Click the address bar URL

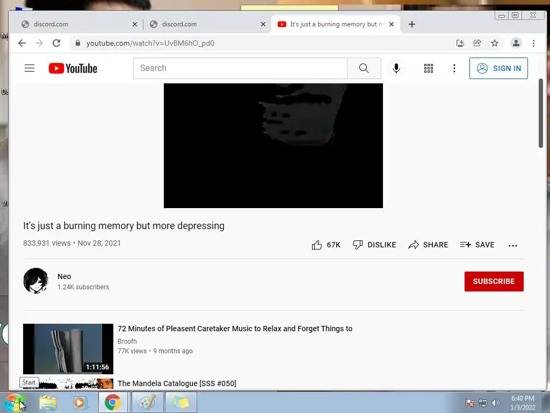[x=150, y=43]
